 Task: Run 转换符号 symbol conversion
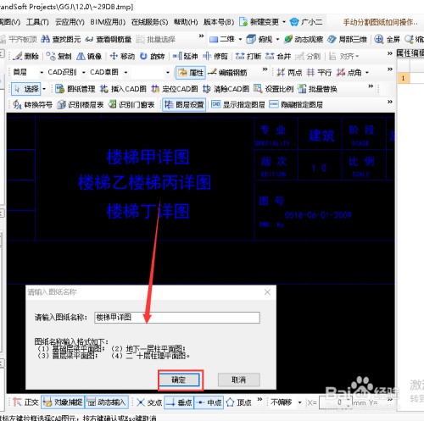tap(32, 105)
